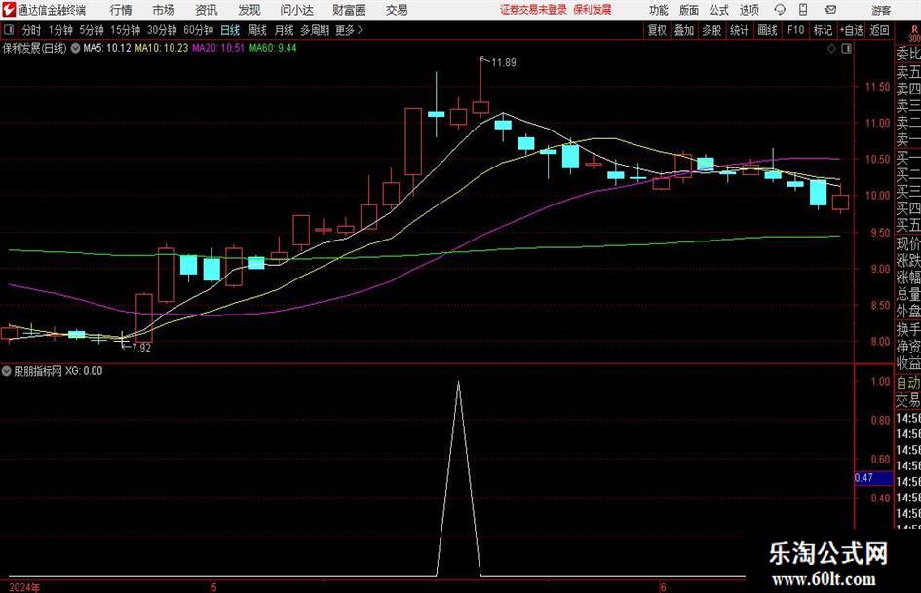Open the 资讯 menu
The height and width of the screenshot is (593, 921).
(x=207, y=10)
